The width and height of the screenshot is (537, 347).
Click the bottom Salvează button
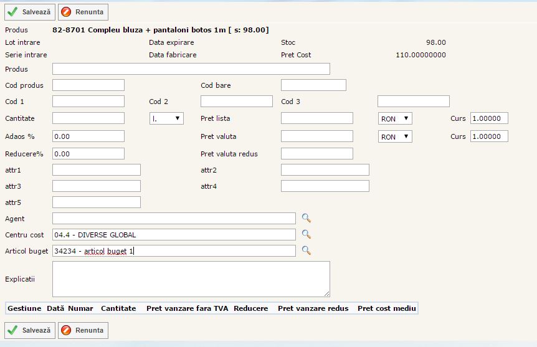pyautogui.click(x=30, y=330)
